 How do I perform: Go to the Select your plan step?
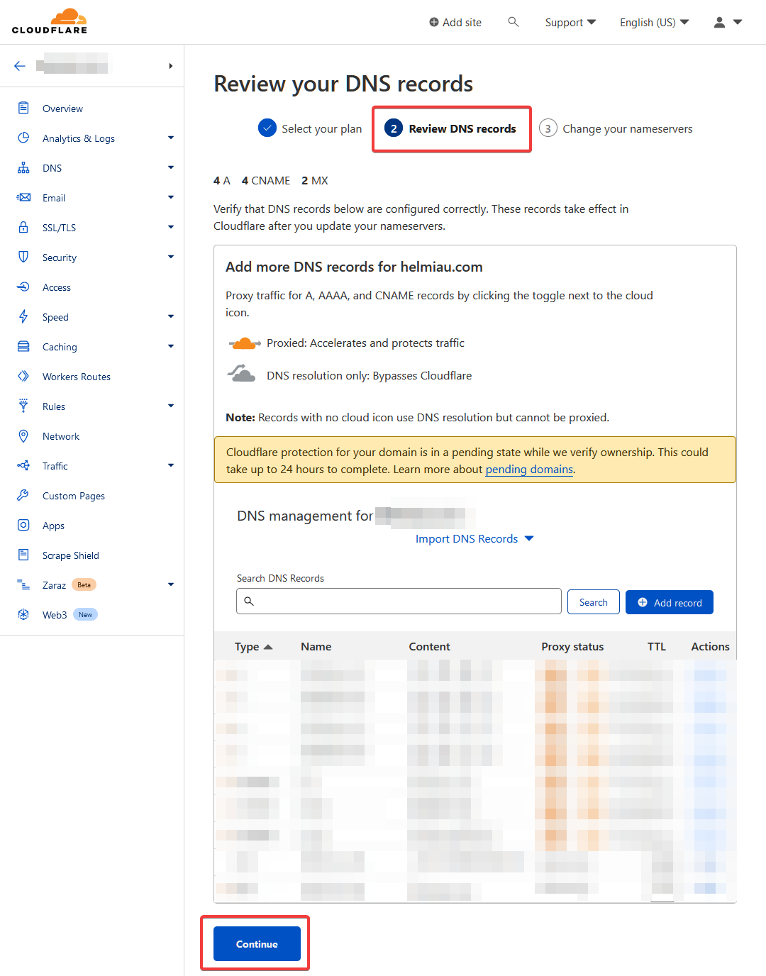(310, 128)
